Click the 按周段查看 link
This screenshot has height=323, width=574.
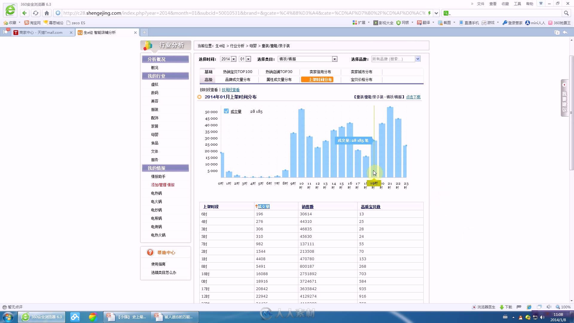[x=230, y=90]
